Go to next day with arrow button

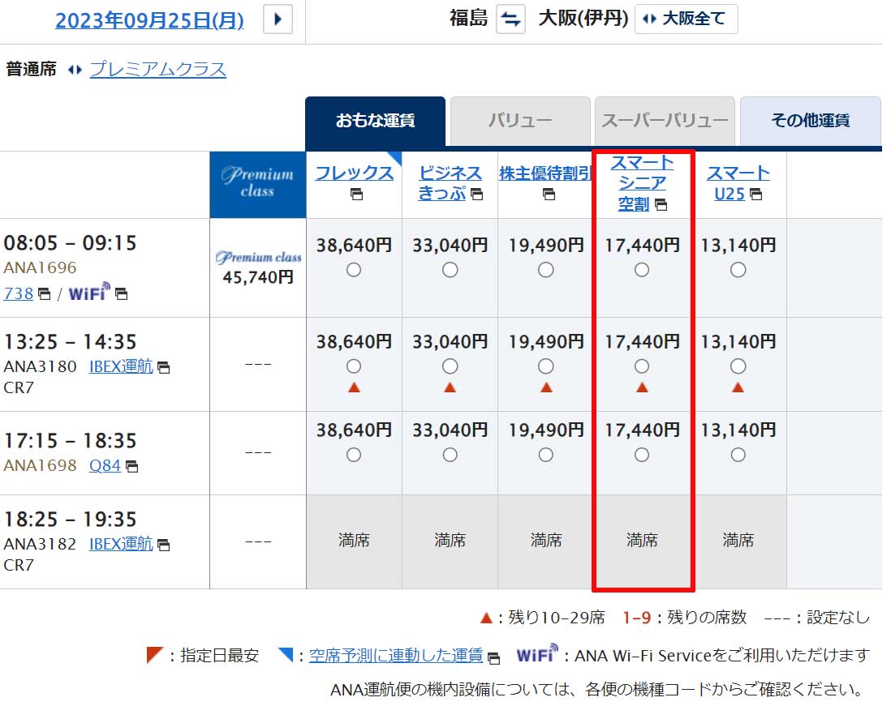click(x=278, y=19)
